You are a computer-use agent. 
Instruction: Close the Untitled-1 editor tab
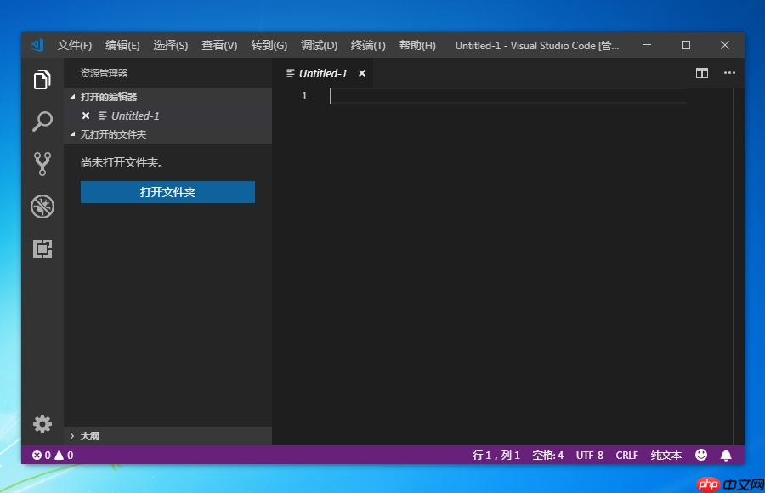pos(361,73)
